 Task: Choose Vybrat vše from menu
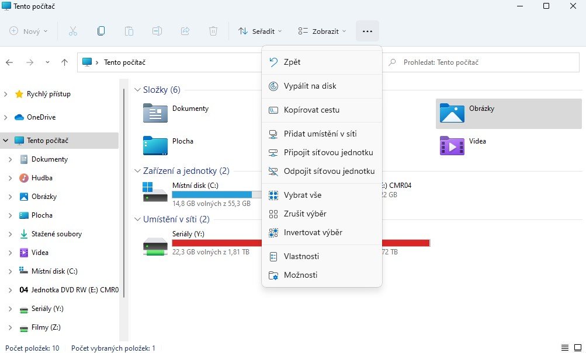[322, 195]
